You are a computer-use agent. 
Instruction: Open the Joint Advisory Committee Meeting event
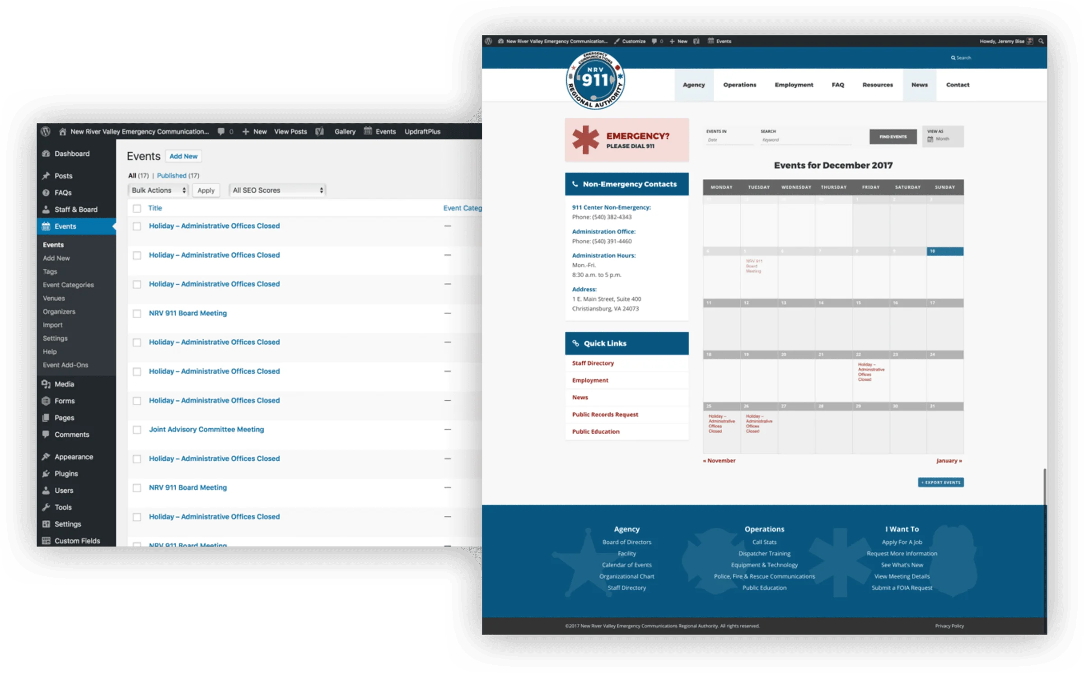(206, 429)
